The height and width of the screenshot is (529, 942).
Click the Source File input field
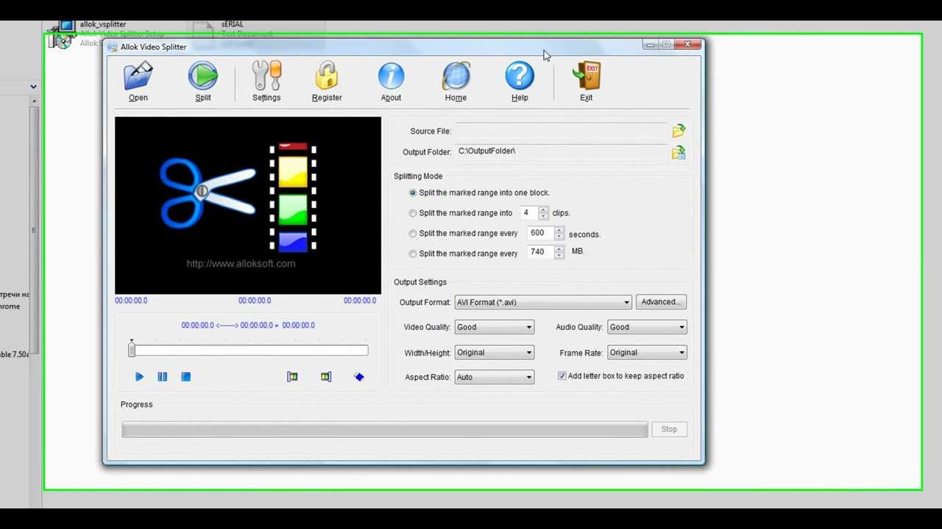point(561,131)
